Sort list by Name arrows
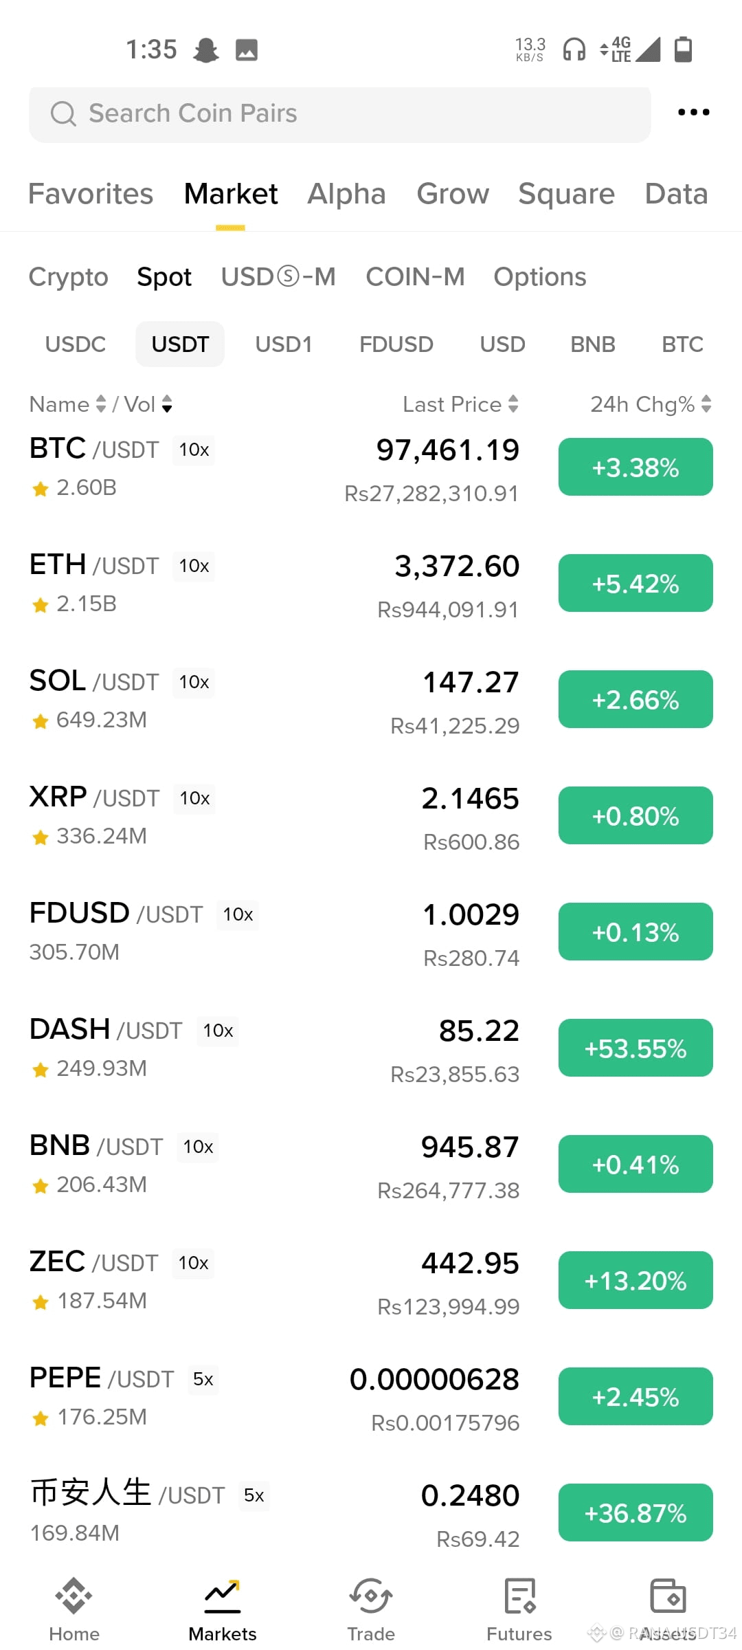 click(101, 404)
